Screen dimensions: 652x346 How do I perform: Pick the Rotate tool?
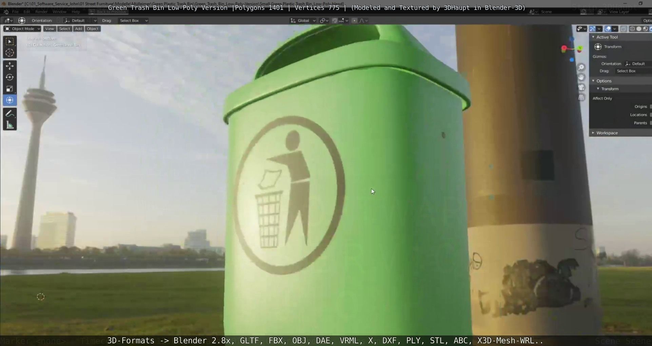[9, 77]
